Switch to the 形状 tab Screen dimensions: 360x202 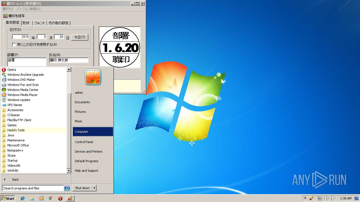point(26,23)
